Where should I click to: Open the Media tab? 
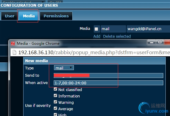click(x=29, y=16)
